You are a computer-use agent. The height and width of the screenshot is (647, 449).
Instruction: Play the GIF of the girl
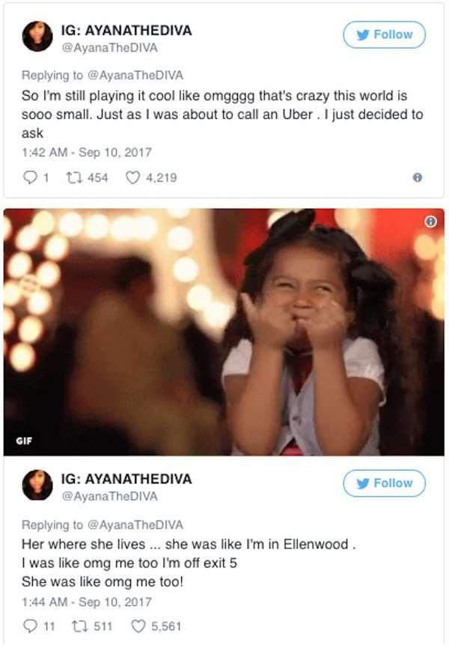(224, 332)
